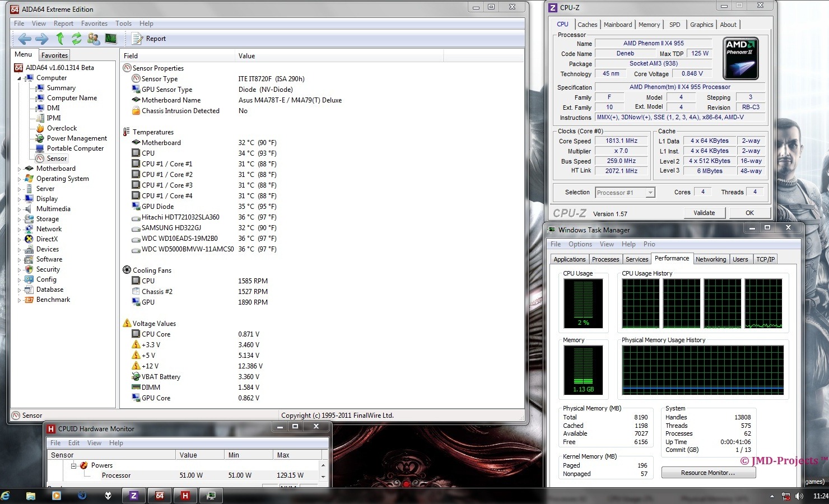Go forward with AIDA64's blue right arrow
The image size is (829, 504).
[x=42, y=39]
